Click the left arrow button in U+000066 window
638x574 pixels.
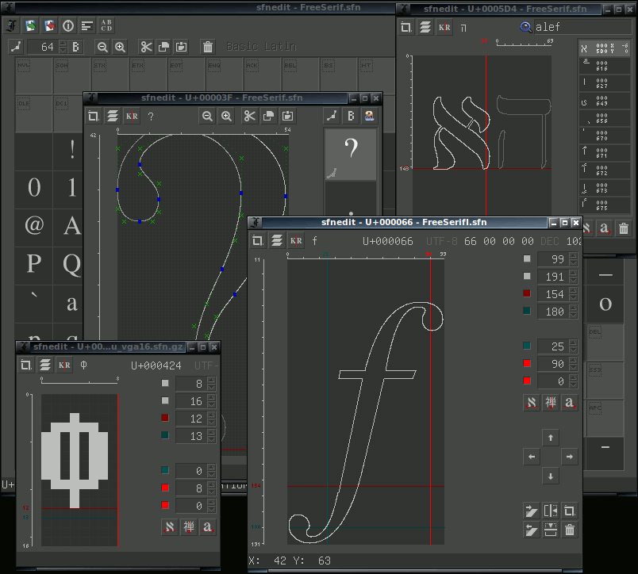point(532,457)
